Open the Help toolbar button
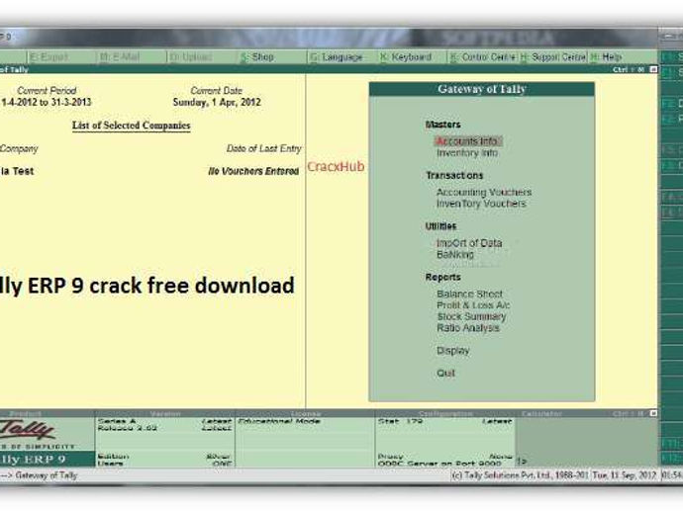 tap(607, 57)
